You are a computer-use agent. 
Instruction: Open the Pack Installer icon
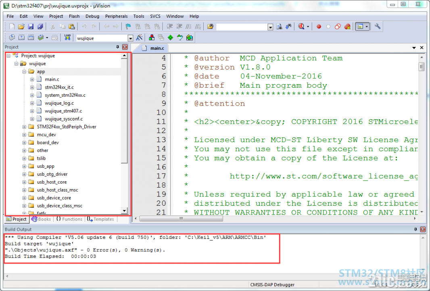[x=190, y=38]
